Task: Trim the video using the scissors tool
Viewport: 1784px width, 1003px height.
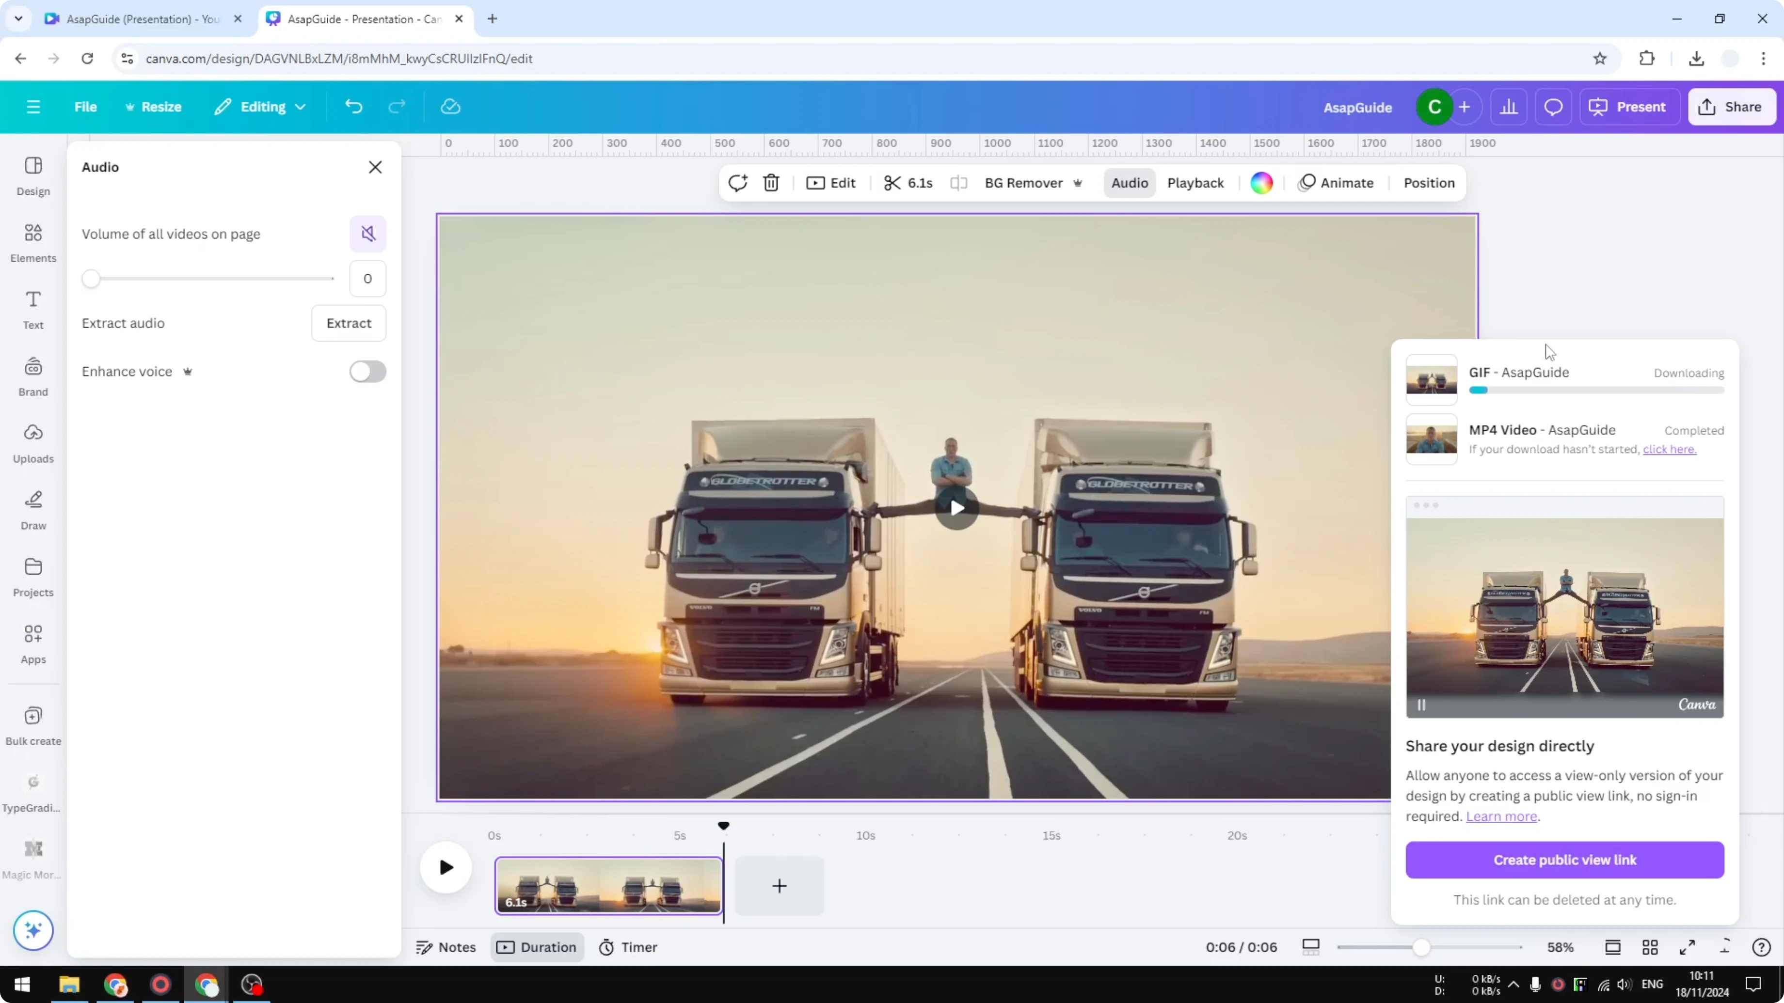Action: [x=892, y=183]
